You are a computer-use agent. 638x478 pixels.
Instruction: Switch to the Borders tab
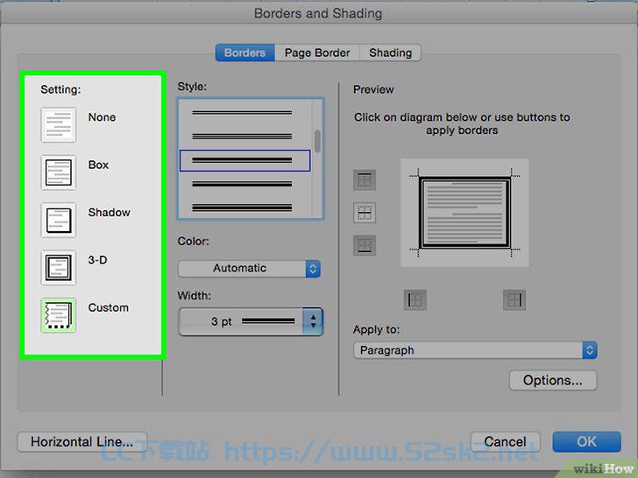click(245, 53)
